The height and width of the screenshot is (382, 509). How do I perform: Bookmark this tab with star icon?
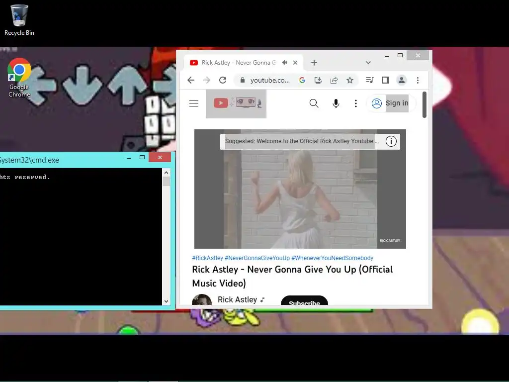(x=349, y=80)
